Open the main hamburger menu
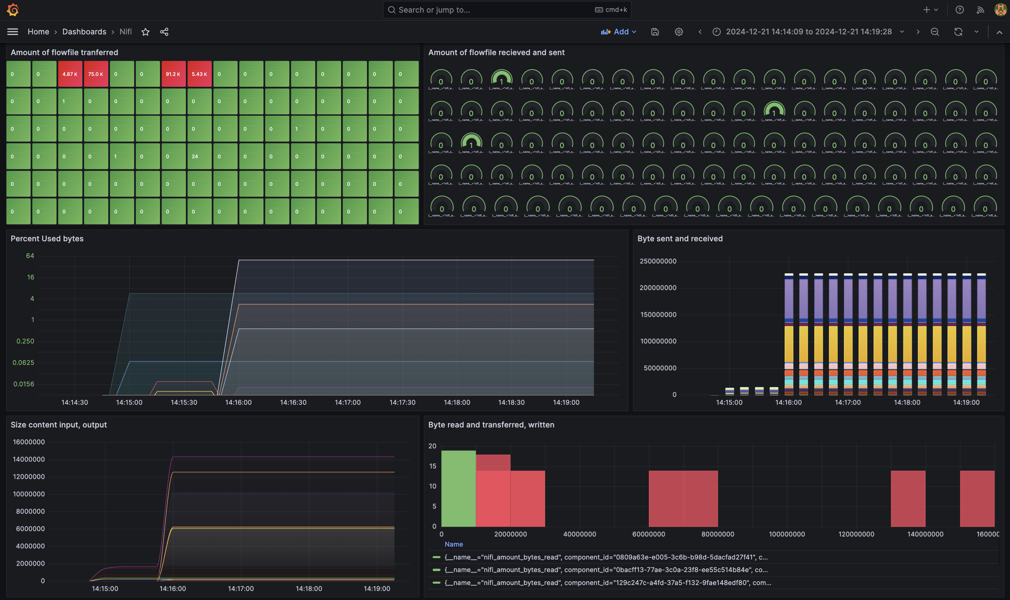The height and width of the screenshot is (600, 1010). click(13, 32)
